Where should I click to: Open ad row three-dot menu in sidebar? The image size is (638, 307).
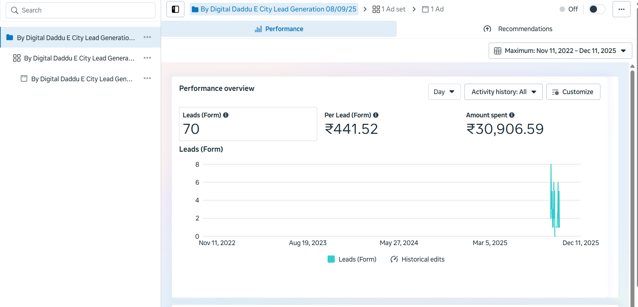click(147, 78)
